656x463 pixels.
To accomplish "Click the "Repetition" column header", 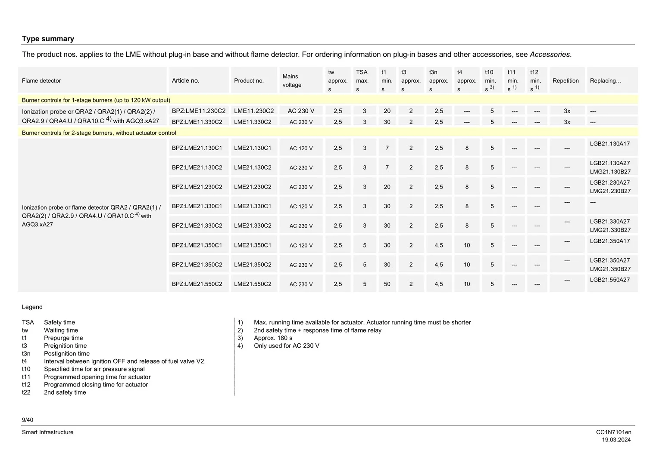I will click(x=565, y=81).
